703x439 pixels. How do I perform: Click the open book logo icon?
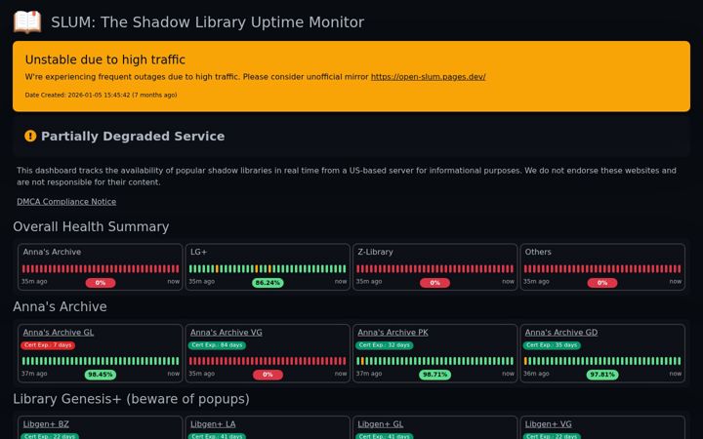pyautogui.click(x=27, y=21)
